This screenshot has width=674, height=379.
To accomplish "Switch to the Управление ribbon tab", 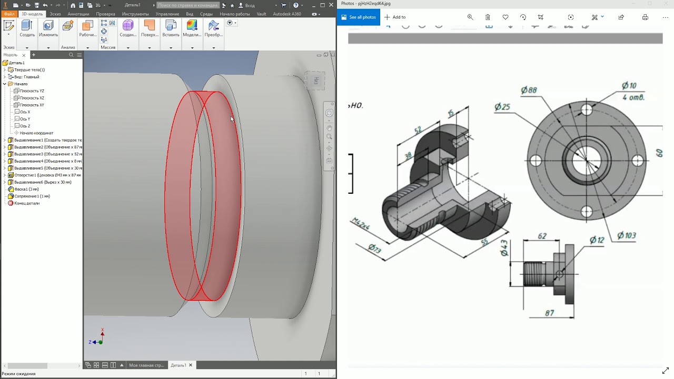I will (167, 14).
